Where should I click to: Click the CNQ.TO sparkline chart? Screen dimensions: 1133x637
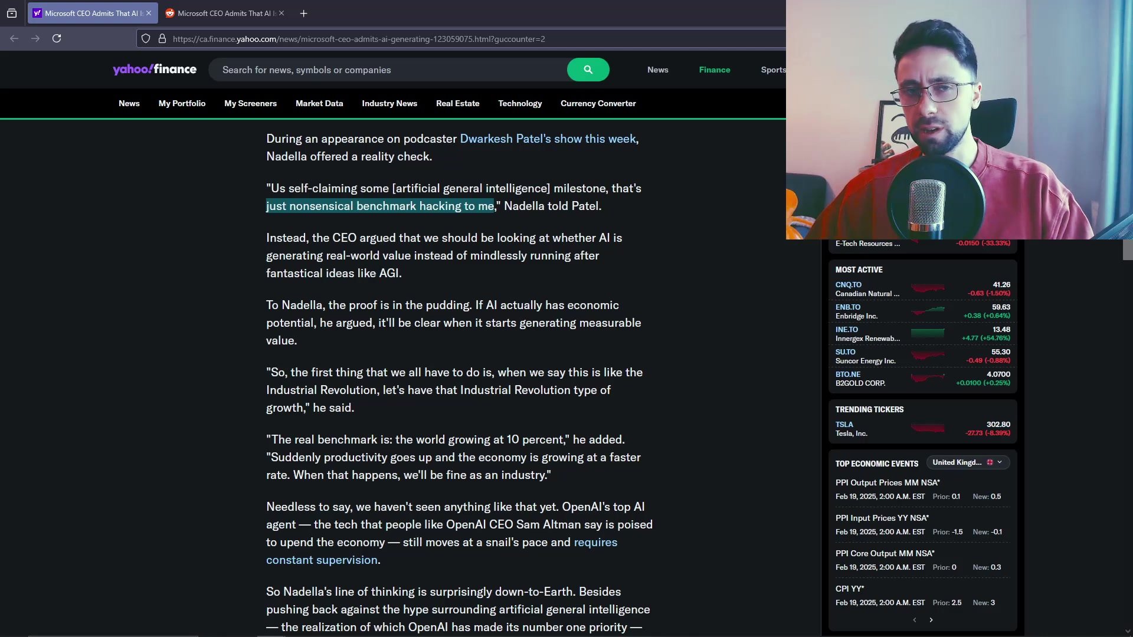coord(928,288)
